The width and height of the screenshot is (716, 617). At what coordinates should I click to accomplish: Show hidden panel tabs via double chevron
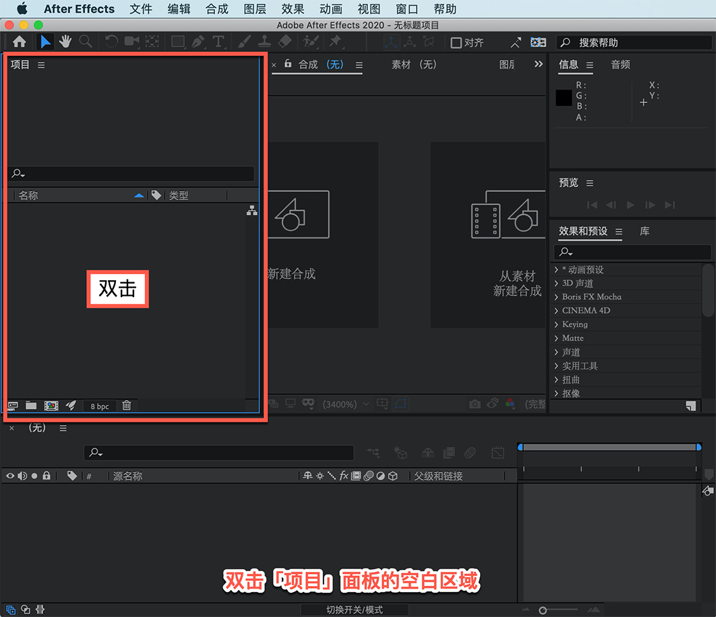539,64
